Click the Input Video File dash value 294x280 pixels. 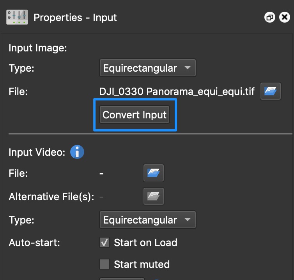[101, 174]
